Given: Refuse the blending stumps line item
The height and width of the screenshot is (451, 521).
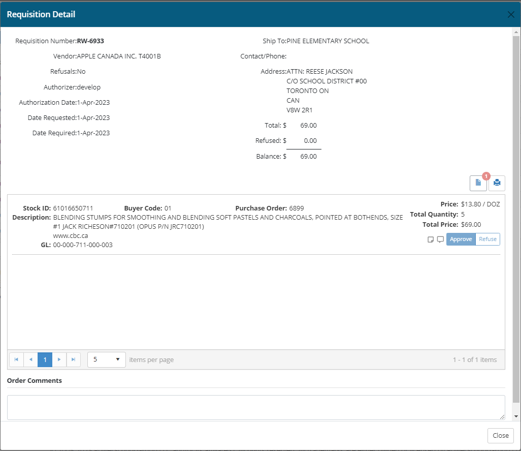Looking at the screenshot, I should tap(487, 239).
